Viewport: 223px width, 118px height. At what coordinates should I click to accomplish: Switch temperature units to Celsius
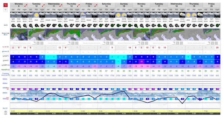5,5
